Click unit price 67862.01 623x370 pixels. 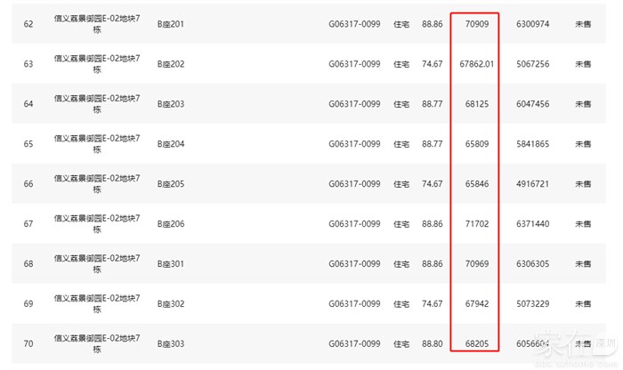(477, 64)
